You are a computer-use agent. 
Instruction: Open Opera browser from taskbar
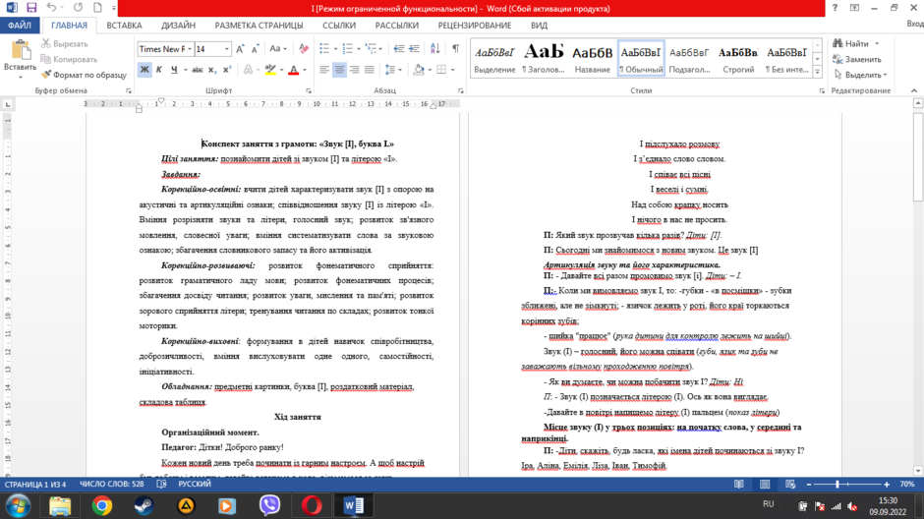click(312, 506)
